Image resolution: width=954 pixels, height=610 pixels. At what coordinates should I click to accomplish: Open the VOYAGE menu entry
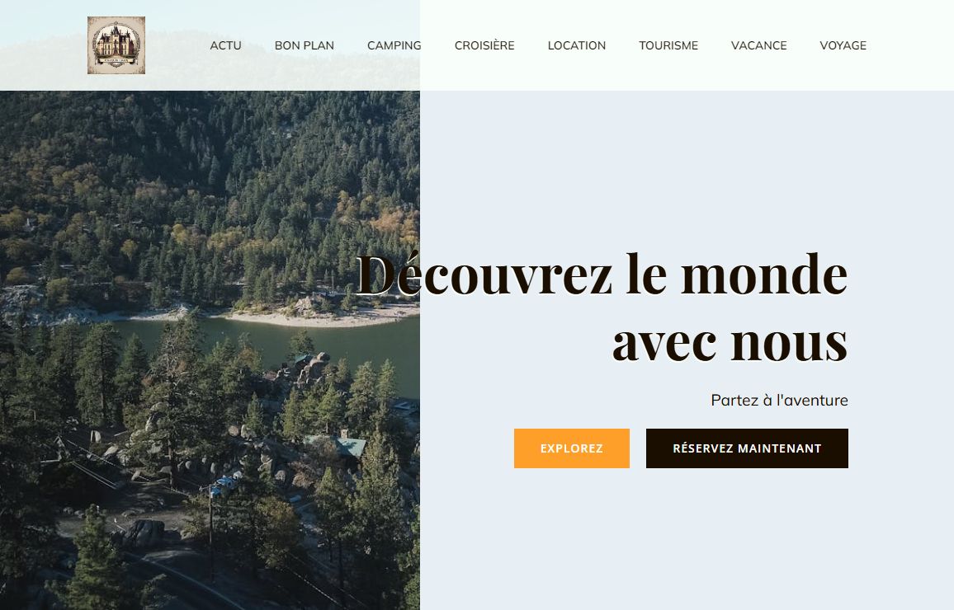coord(843,45)
